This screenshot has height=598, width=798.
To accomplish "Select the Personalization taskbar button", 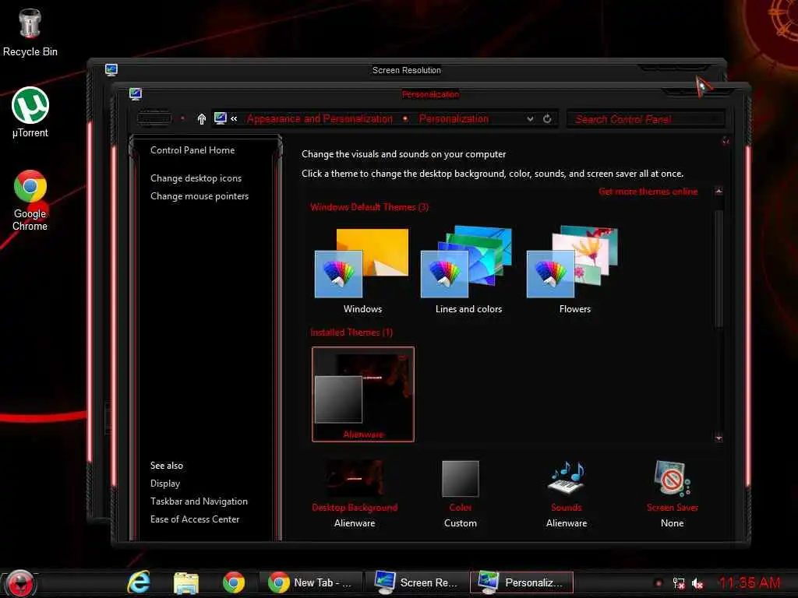I will point(521,582).
